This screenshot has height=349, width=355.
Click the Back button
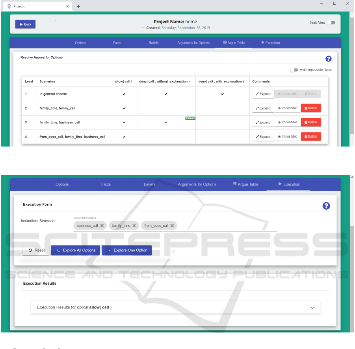[25, 24]
